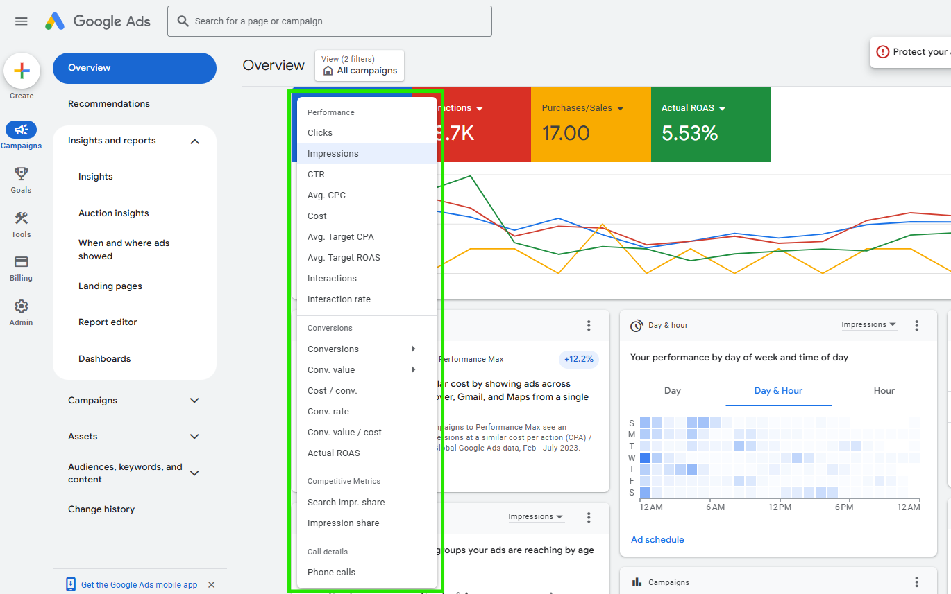
Task: Open the Actual ROAS metric dropdown
Action: point(722,108)
